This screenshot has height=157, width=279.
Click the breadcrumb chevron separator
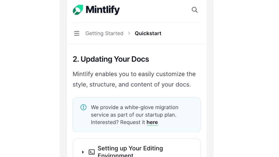pyautogui.click(x=129, y=33)
